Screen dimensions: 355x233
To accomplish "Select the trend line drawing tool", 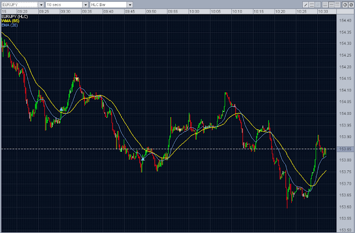I will click(306, 4).
